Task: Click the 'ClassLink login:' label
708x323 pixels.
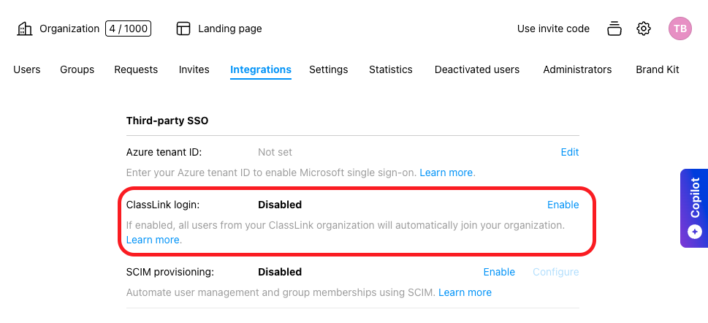Action: pyautogui.click(x=163, y=205)
